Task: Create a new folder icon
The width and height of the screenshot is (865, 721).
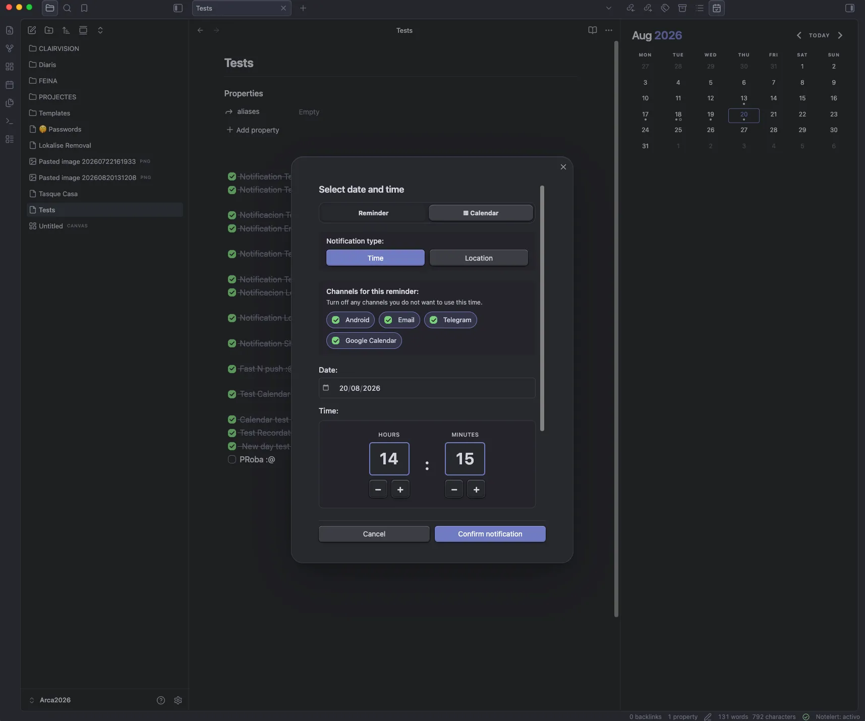Action: tap(49, 30)
